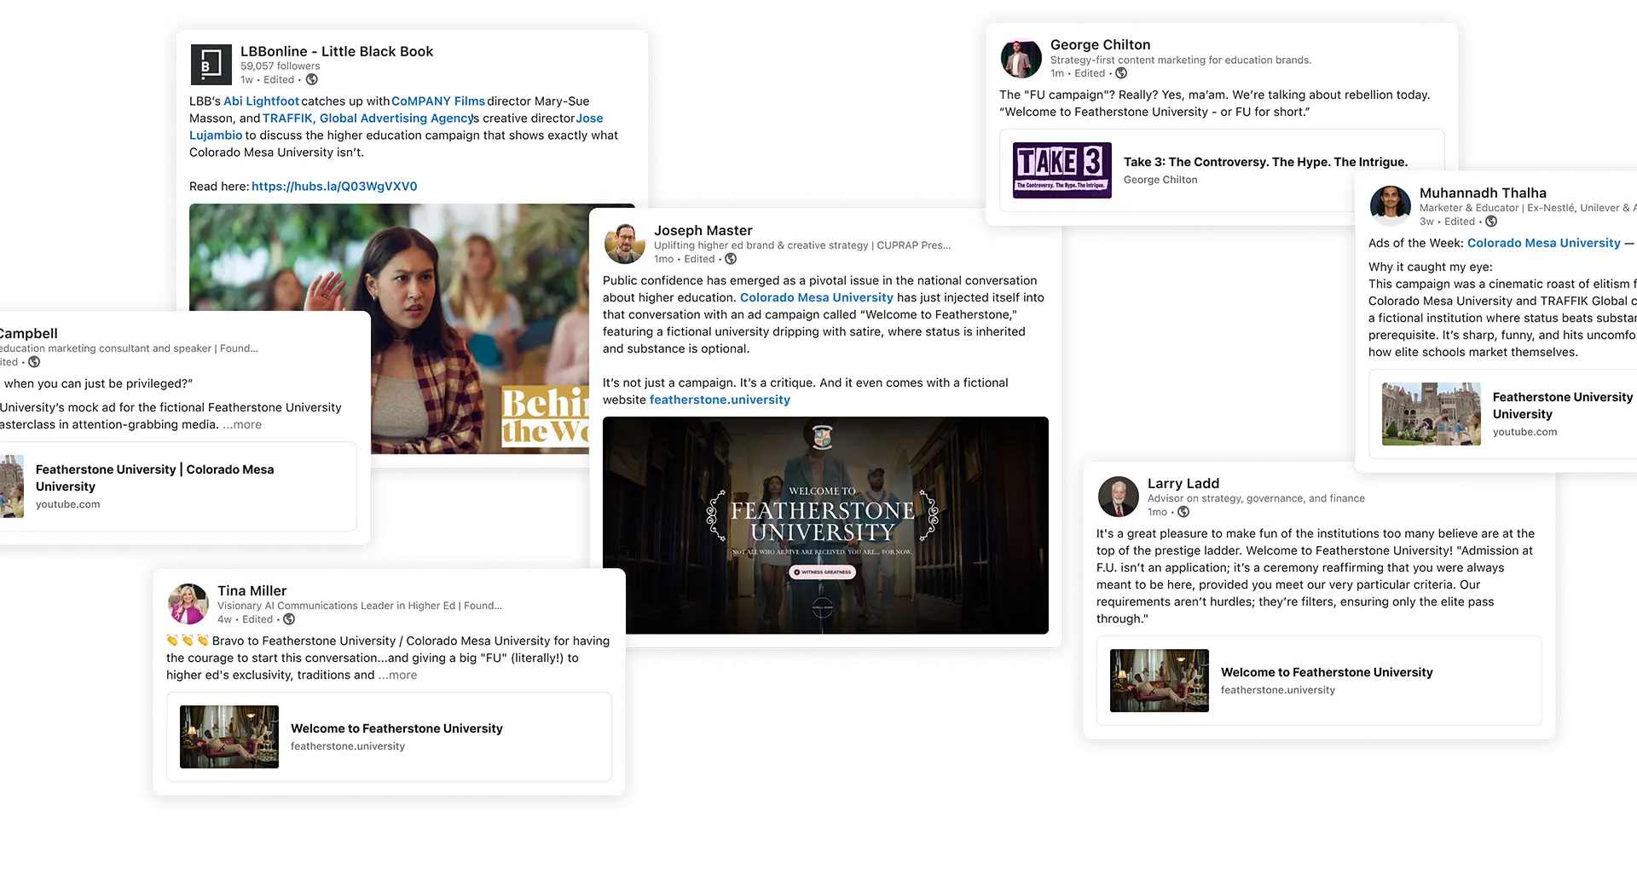Open the Take 3 article thumbnail

(1062, 170)
